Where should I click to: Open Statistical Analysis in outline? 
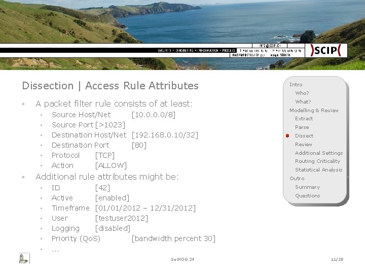point(319,170)
